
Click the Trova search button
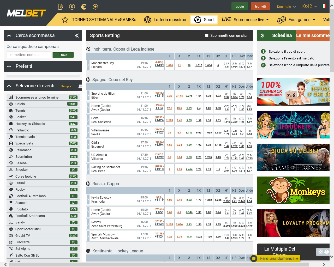[63, 55]
